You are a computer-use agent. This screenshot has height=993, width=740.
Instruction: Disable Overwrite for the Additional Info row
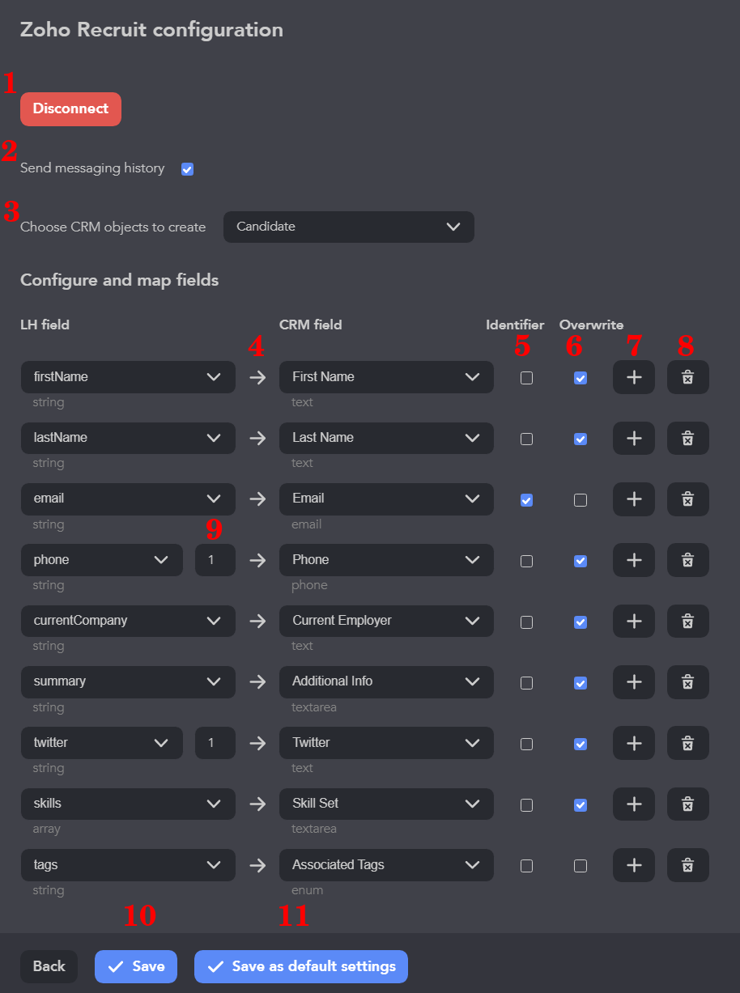(581, 683)
